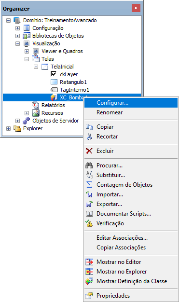Select the TagInterno1 tree label

point(75,90)
